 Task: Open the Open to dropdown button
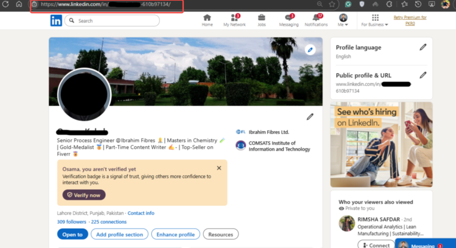(x=72, y=234)
